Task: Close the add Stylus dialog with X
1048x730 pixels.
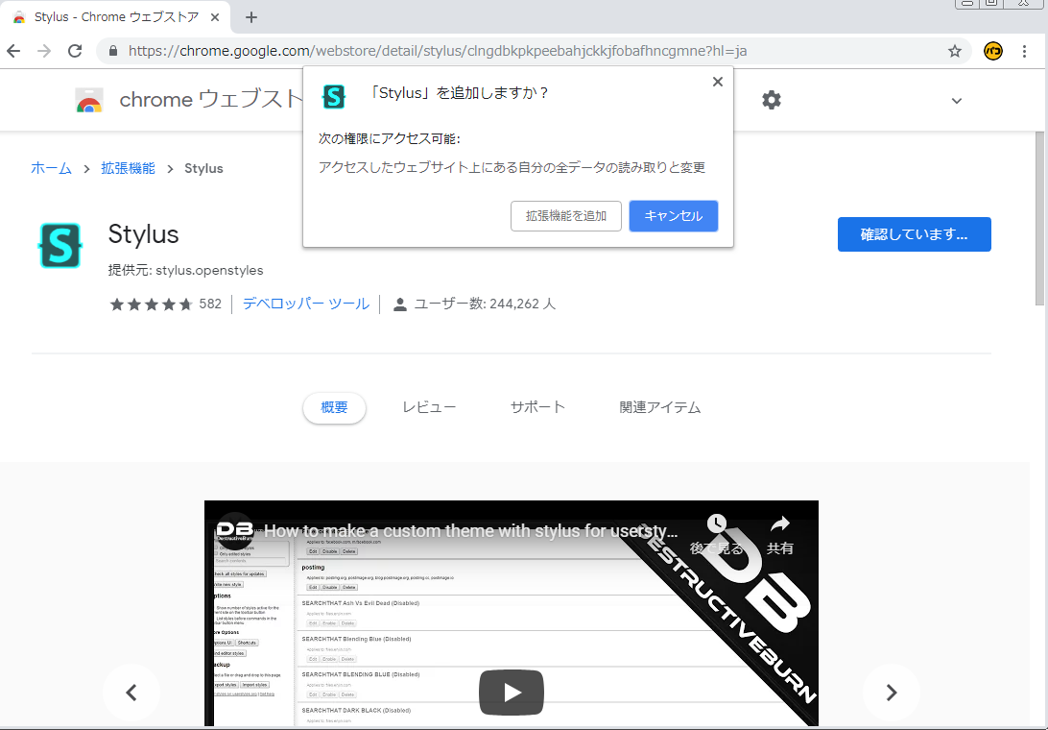Action: [718, 82]
